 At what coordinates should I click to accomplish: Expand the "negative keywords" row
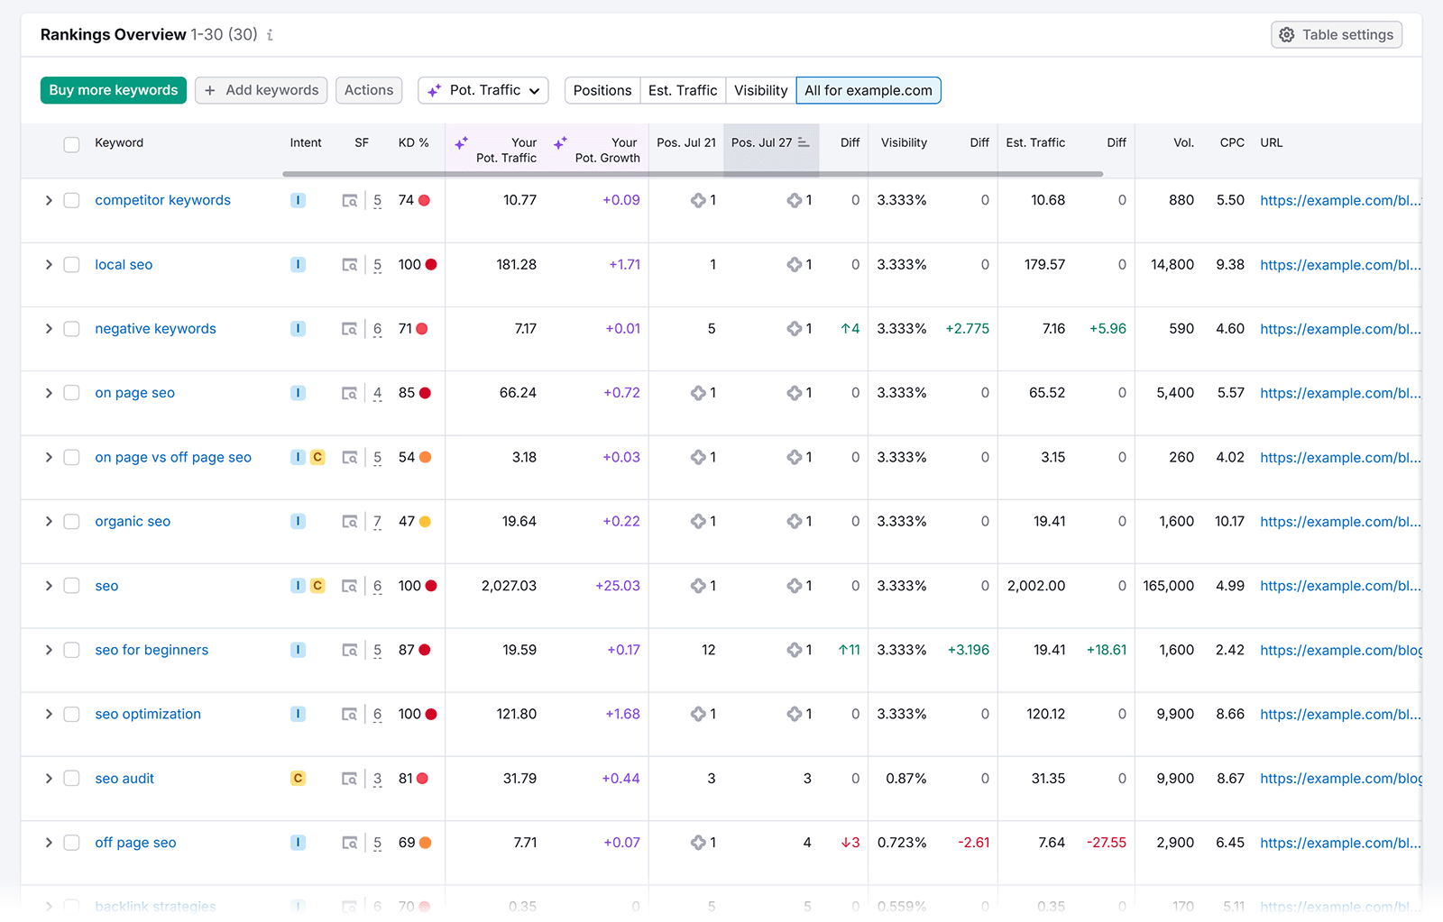pyautogui.click(x=49, y=328)
